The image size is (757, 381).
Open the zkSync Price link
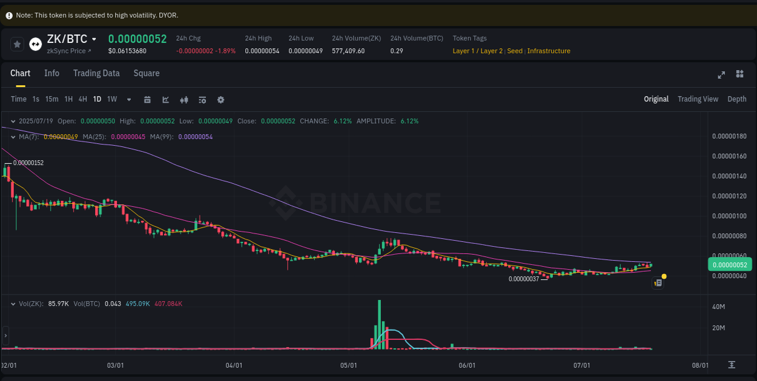(68, 51)
